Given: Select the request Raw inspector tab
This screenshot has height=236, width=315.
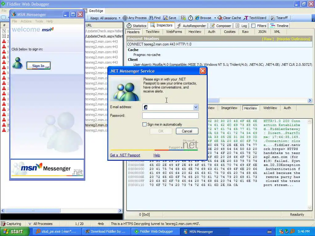Looking at the screenshot, I should tap(245, 32).
